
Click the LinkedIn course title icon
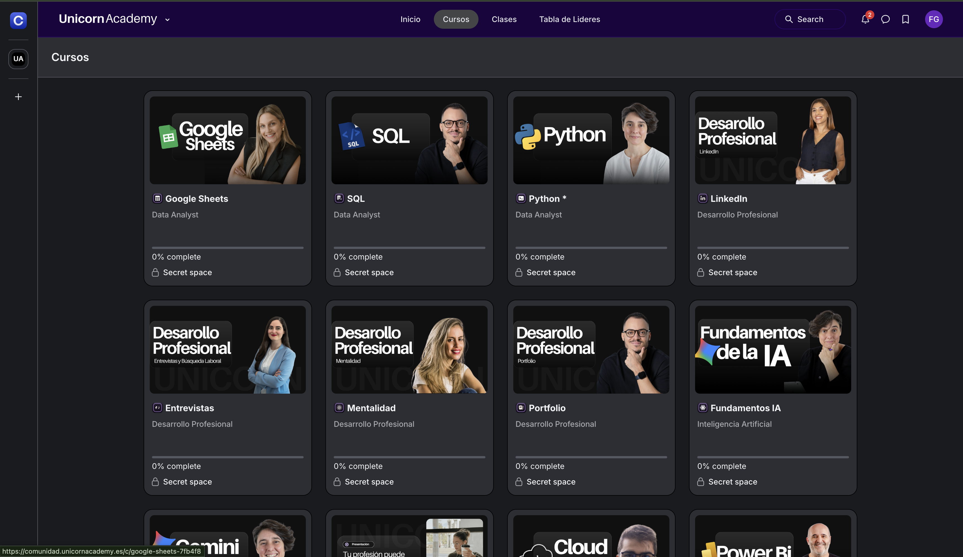(703, 198)
